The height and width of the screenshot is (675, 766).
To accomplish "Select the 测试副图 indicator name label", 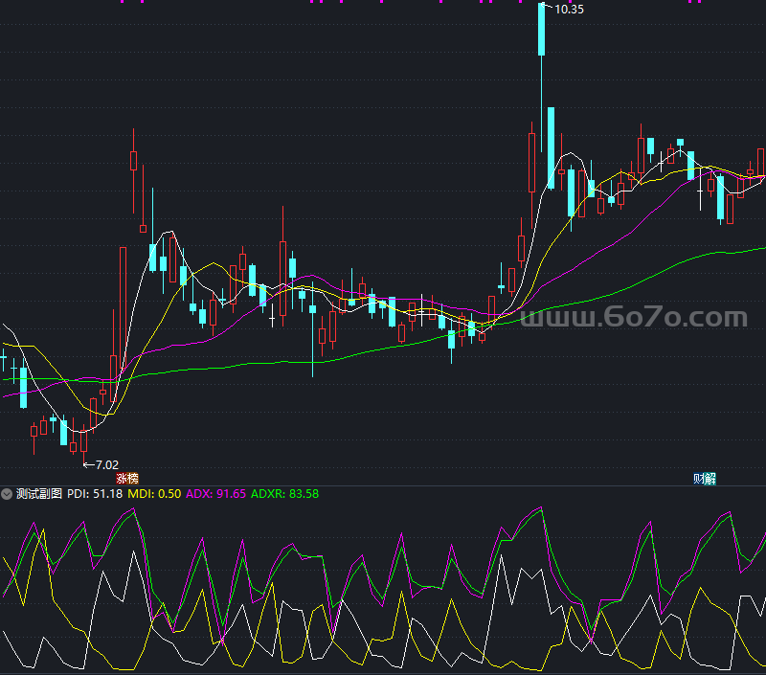I will [39, 494].
